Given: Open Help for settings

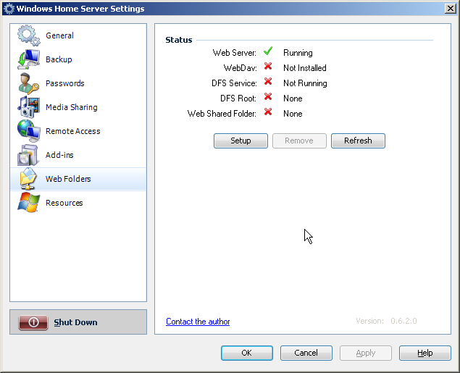Looking at the screenshot, I should click(x=425, y=353).
